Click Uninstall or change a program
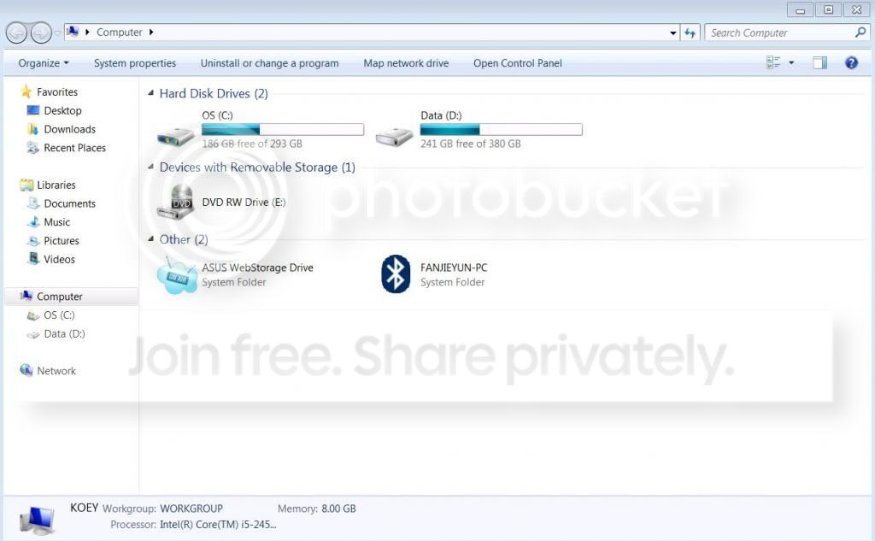Screen dimensions: 875x541 (x=269, y=63)
